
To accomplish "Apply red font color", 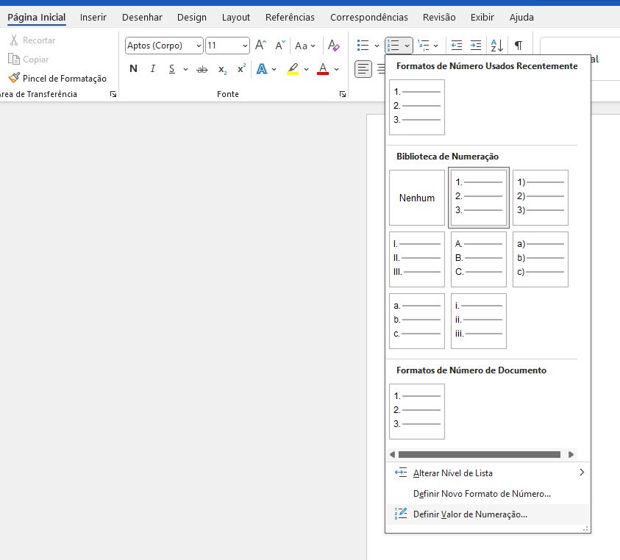I will click(x=323, y=69).
